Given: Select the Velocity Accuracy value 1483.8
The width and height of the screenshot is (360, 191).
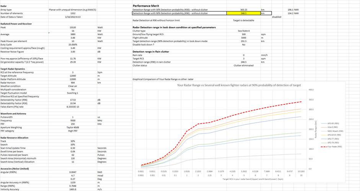Looking at the screenshot, I should click(73, 189).
